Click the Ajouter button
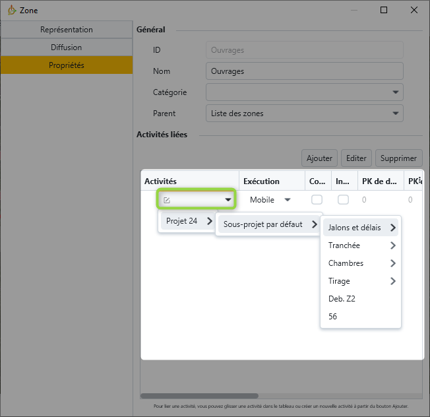The height and width of the screenshot is (417, 430). pyautogui.click(x=320, y=158)
